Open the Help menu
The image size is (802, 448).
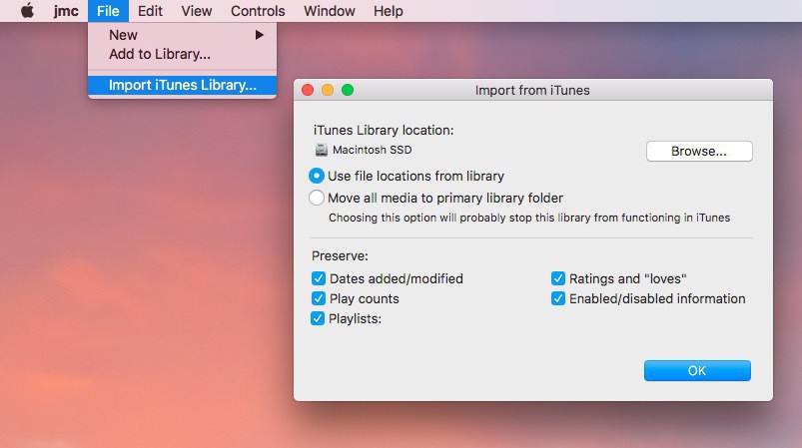pos(389,11)
